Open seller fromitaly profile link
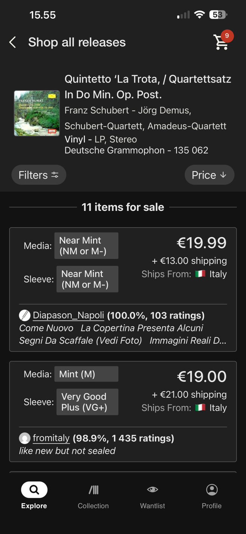The image size is (246, 534). point(51,438)
